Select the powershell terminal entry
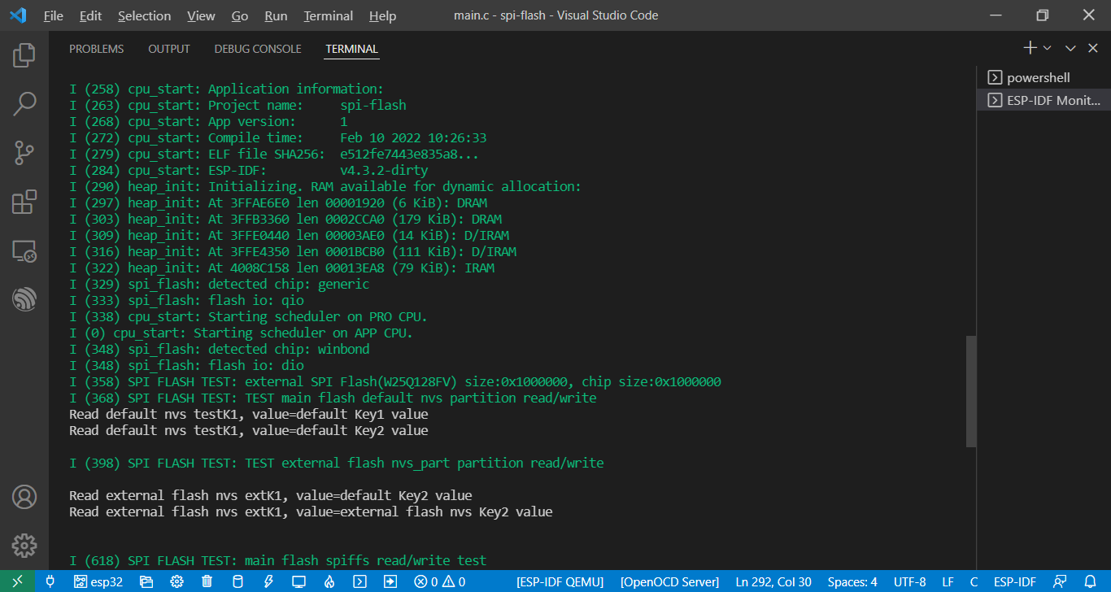 pos(1043,77)
